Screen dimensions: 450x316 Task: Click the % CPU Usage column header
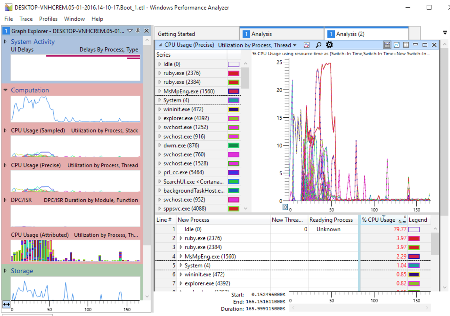click(378, 220)
